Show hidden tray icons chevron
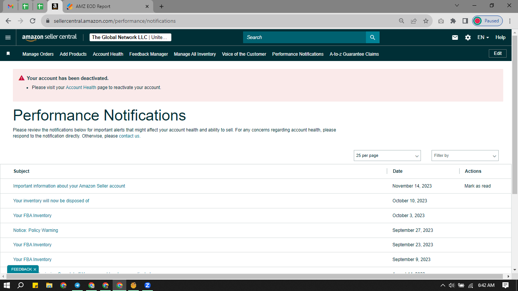Image resolution: width=518 pixels, height=291 pixels. [443, 285]
